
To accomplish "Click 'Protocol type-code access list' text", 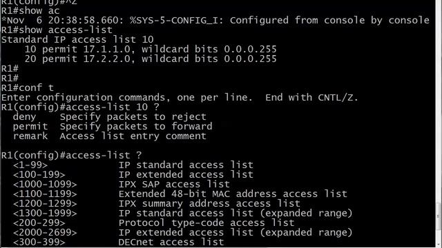I will click(x=206, y=223).
